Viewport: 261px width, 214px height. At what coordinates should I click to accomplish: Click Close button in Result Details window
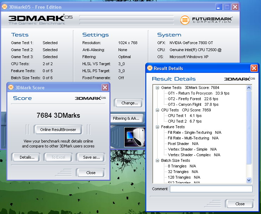(240, 204)
